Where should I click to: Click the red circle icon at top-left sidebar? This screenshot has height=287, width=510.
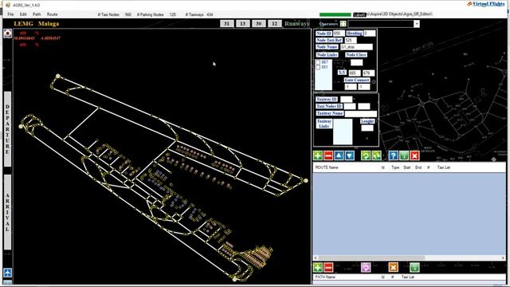coord(7,33)
